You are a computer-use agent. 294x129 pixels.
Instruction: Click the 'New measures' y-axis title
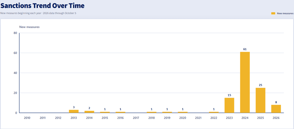30,27
